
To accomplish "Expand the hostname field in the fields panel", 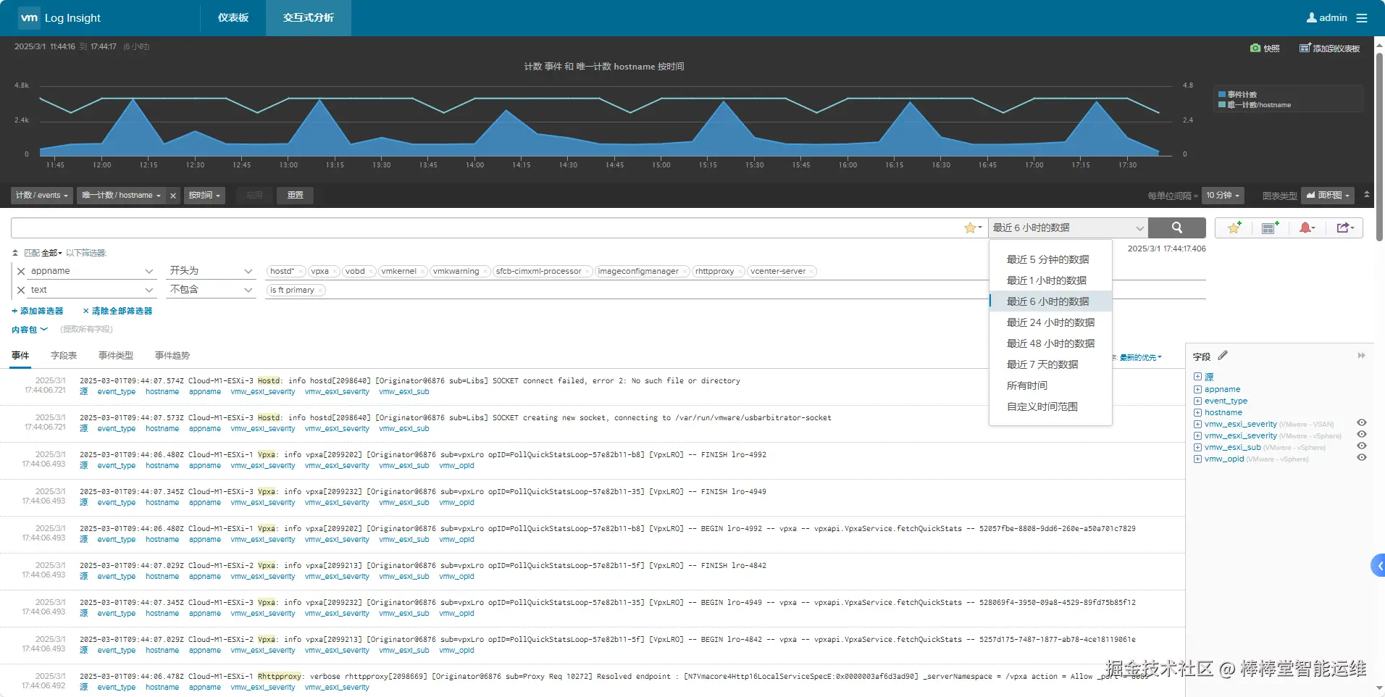I will click(1198, 412).
